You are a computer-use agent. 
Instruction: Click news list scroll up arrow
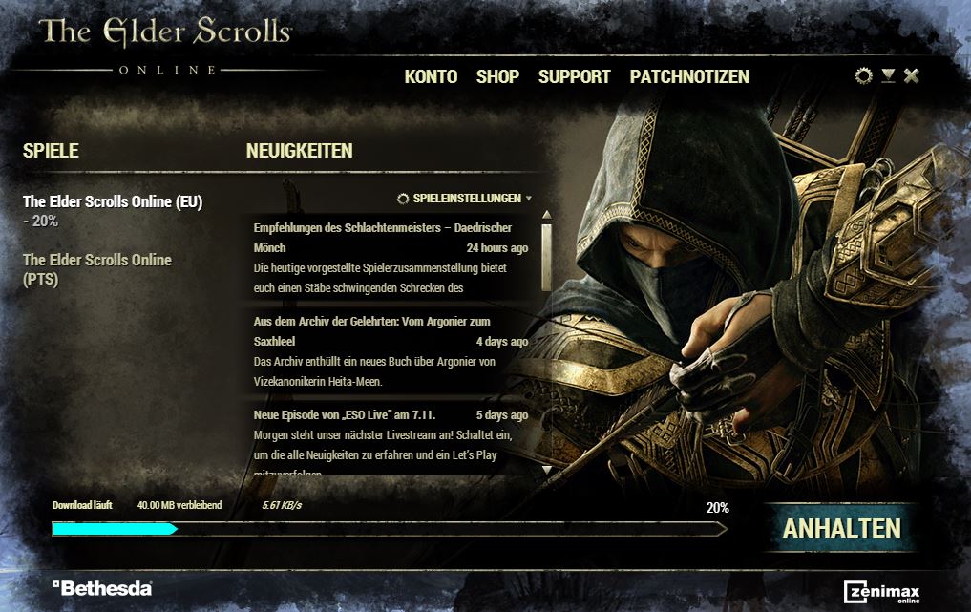coord(546,214)
